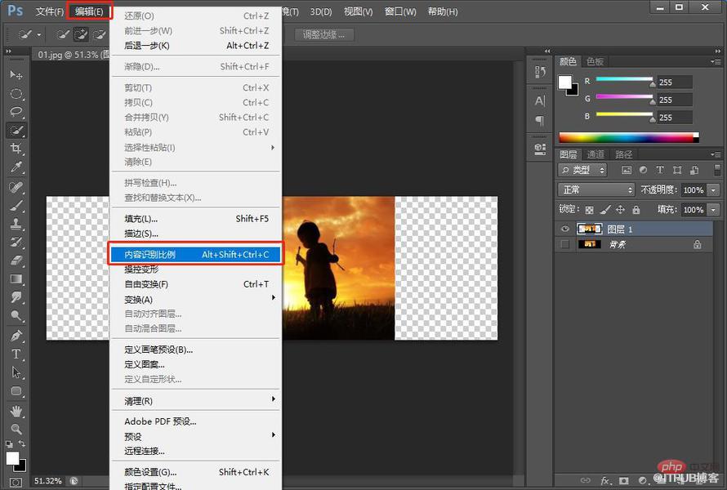Image resolution: width=727 pixels, height=490 pixels.
Task: Open 颜色设置(G)... command
Action: (195, 472)
